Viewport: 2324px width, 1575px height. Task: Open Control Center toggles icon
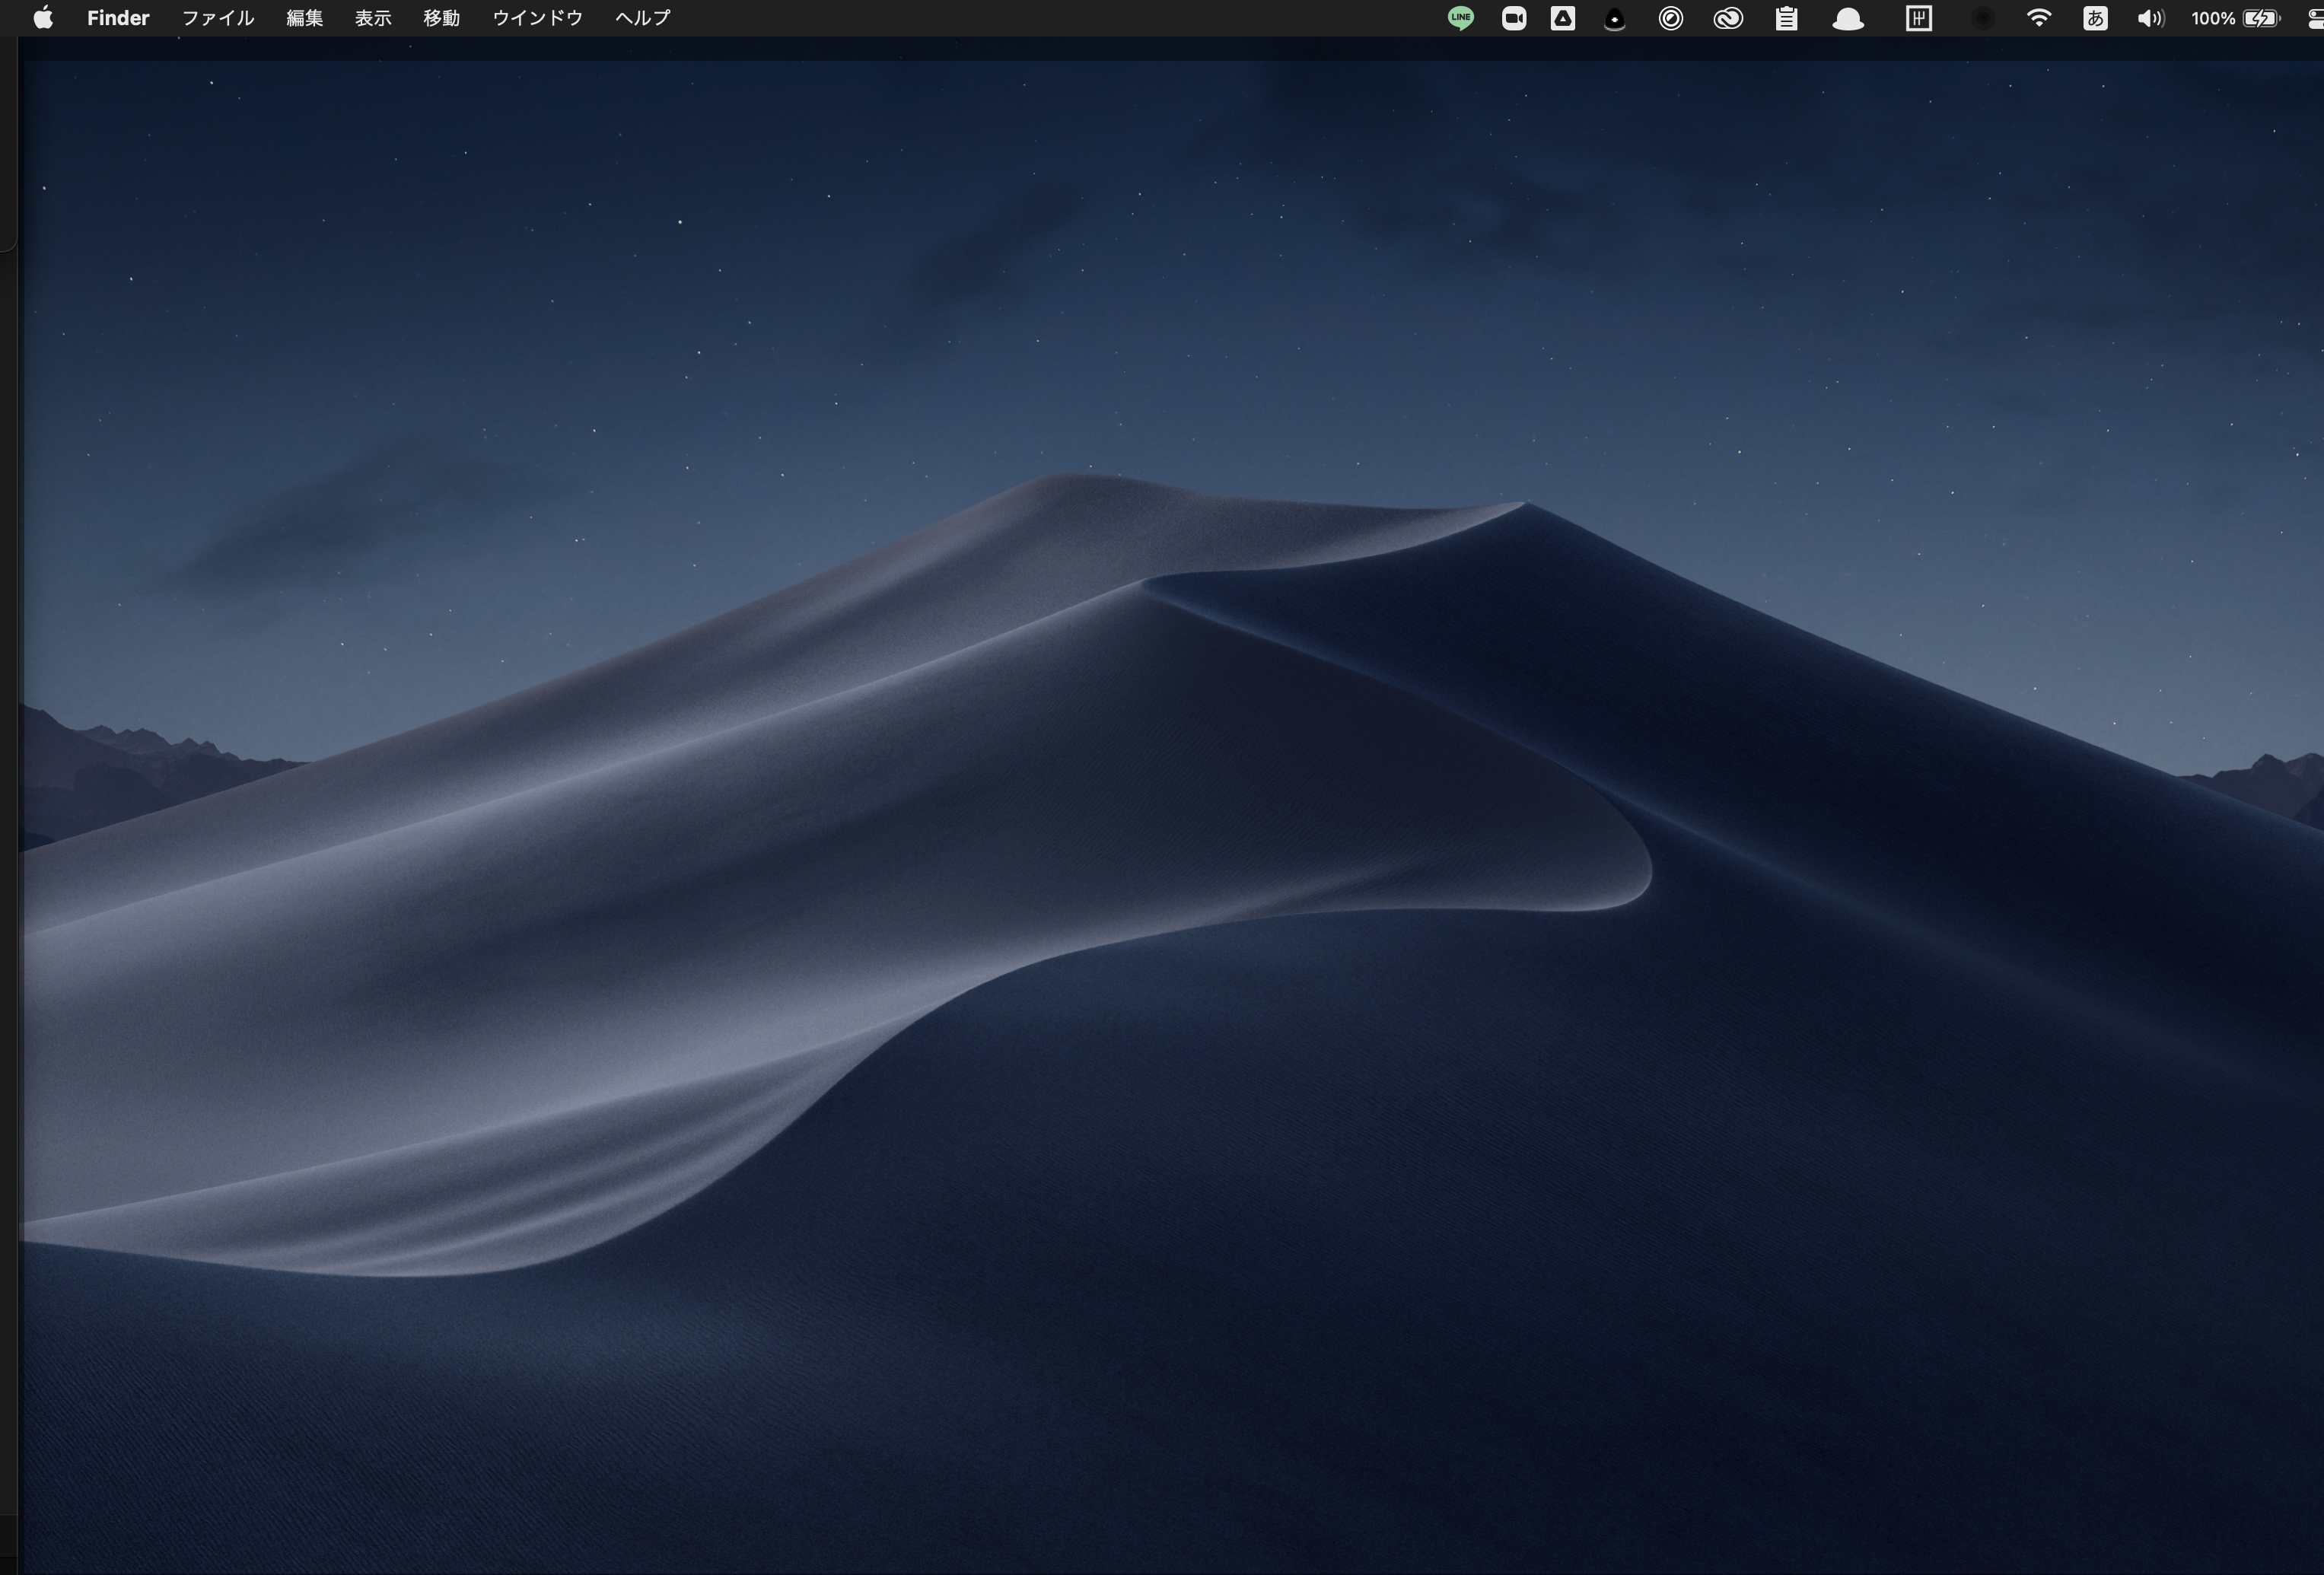click(x=2315, y=18)
